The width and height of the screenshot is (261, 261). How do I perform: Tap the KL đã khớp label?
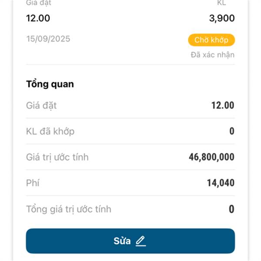pos(50,131)
